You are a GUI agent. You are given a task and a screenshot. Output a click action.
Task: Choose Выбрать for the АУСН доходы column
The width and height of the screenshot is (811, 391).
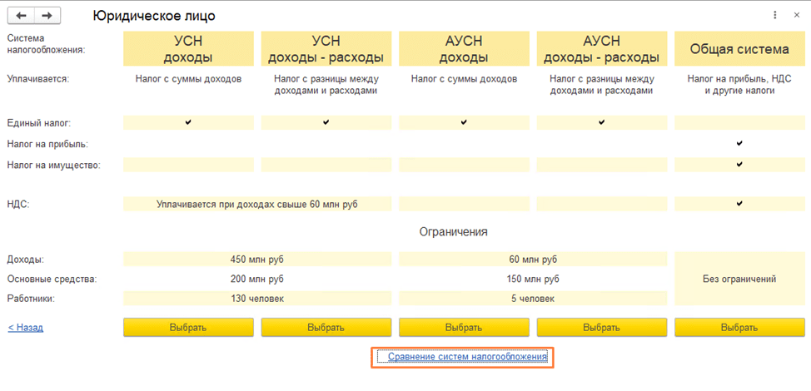tap(464, 327)
